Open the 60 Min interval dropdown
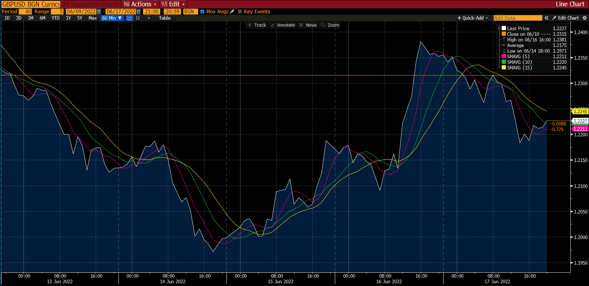Image resolution: width=589 pixels, height=286 pixels. click(x=112, y=18)
